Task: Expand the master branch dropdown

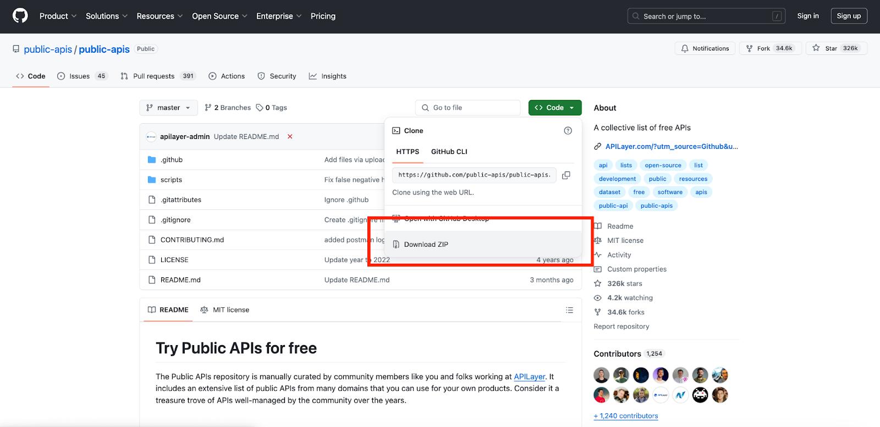Action: [x=168, y=108]
